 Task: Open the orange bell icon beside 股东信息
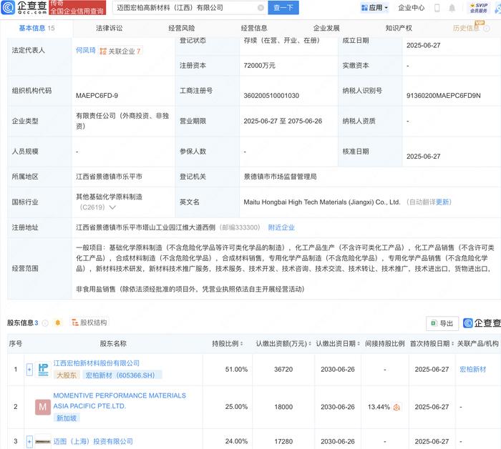click(x=58, y=323)
